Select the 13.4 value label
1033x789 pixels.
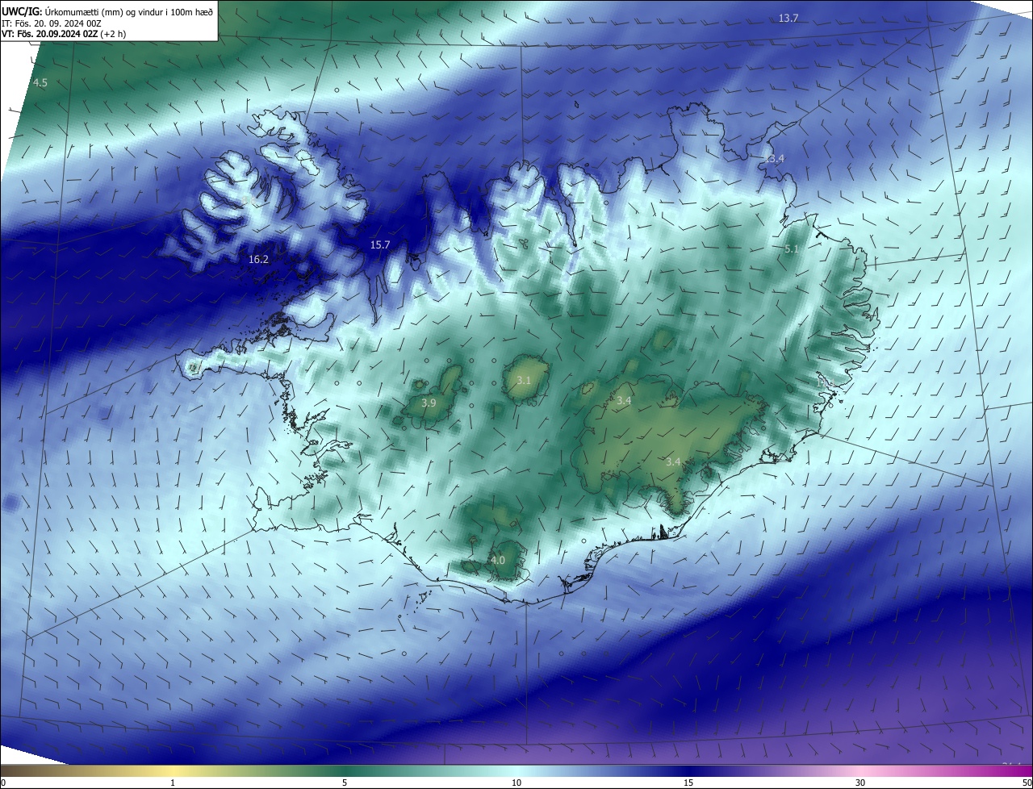(x=774, y=159)
